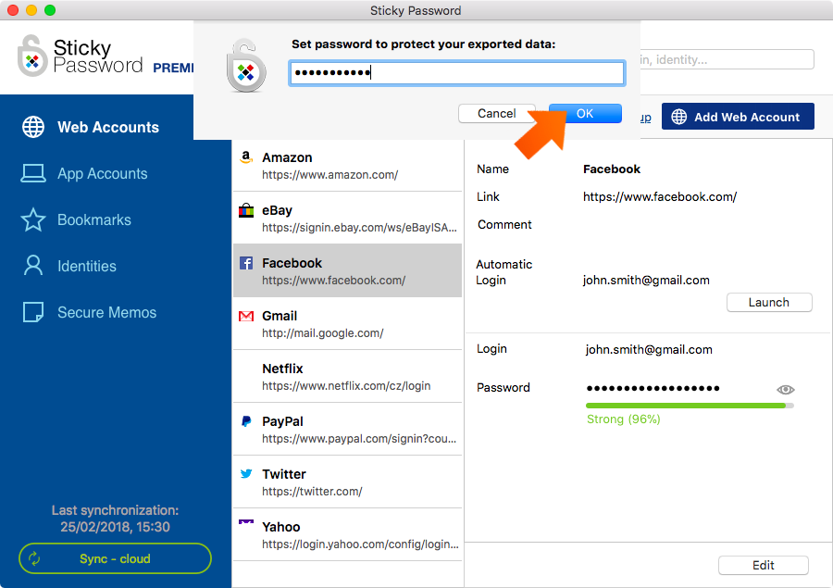This screenshot has width=833, height=588.
Task: Click the Amazon account icon
Action: 246,156
